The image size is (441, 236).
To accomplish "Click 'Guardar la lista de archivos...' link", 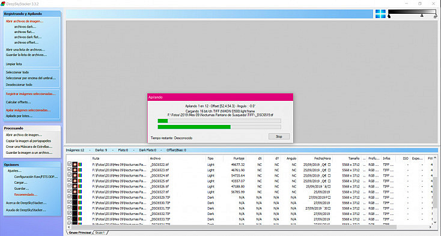I will [26, 55].
